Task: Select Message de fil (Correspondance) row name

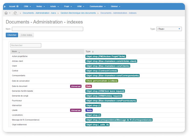Action: 26,120
